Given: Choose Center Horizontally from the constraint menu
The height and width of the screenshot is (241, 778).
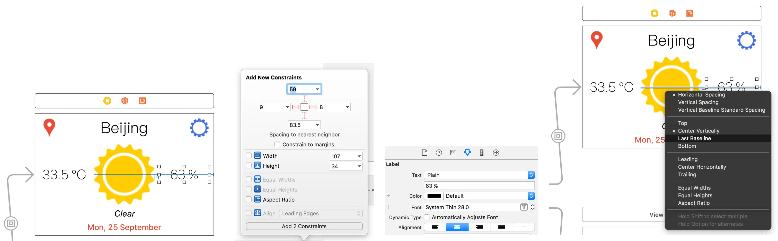Looking at the screenshot, I should point(702,167).
